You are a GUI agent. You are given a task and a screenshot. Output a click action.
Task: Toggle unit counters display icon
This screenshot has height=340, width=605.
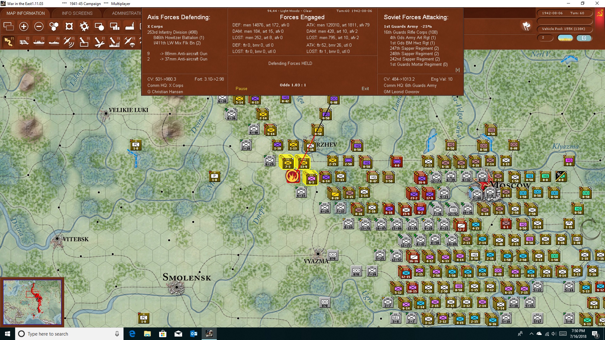click(x=9, y=26)
